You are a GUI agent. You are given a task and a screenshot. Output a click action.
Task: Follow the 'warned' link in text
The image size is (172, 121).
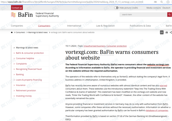click(164, 85)
